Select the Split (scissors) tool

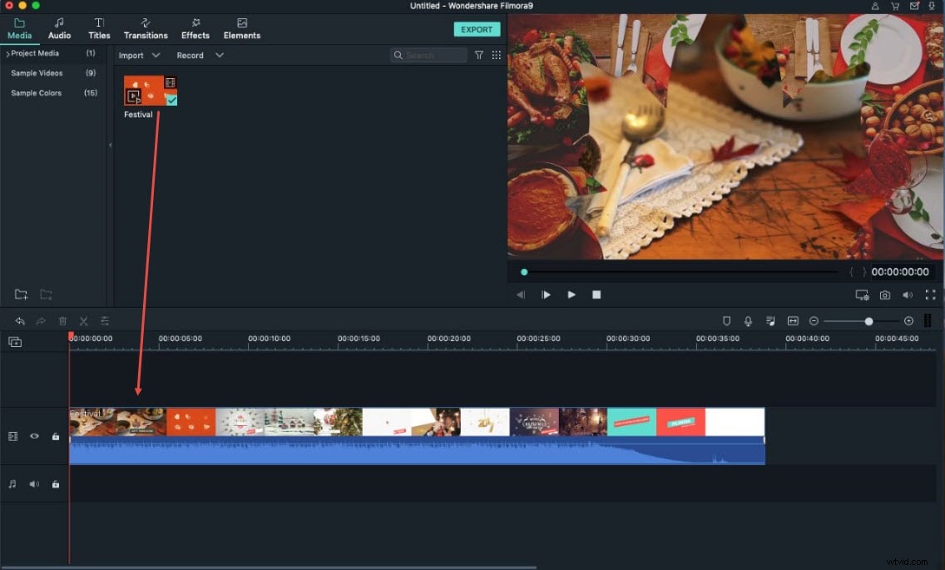(x=83, y=320)
